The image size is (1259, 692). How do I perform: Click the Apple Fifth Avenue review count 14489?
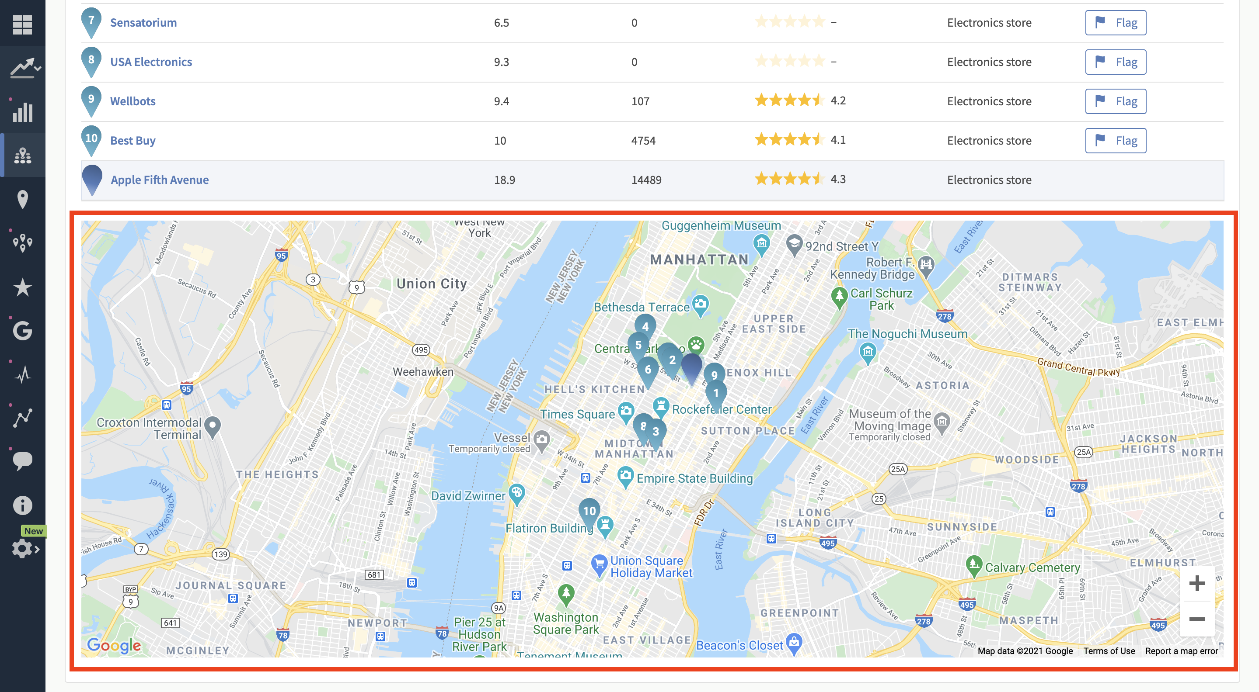(x=646, y=180)
